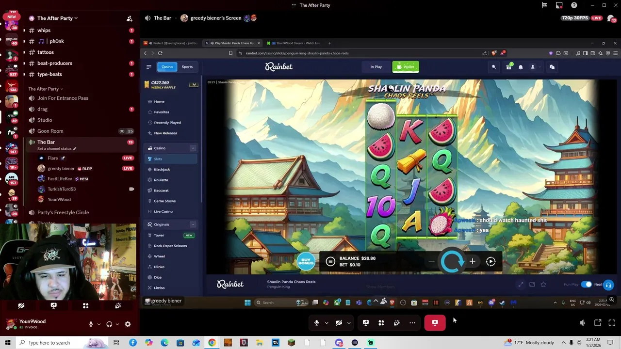Edit 'Set a channel status' pencil
Screen dimensions: 621x349
coord(75,149)
